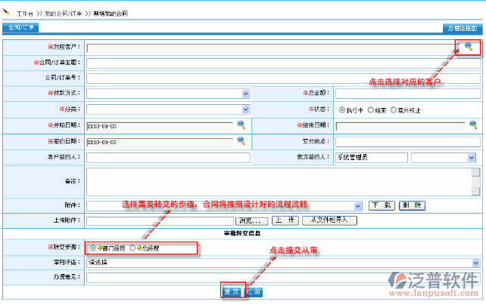Click the 合同/订单主题 input field
Viewport: 486px width, 305px height.
pyautogui.click(x=283, y=63)
